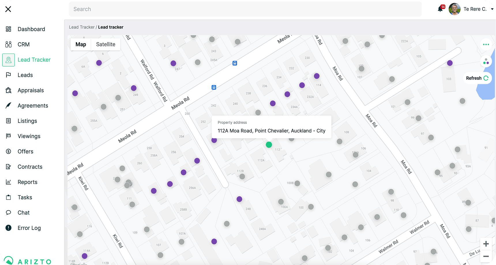496x265 pixels.
Task: Open the Chat bubble icon
Action: click(x=9, y=213)
